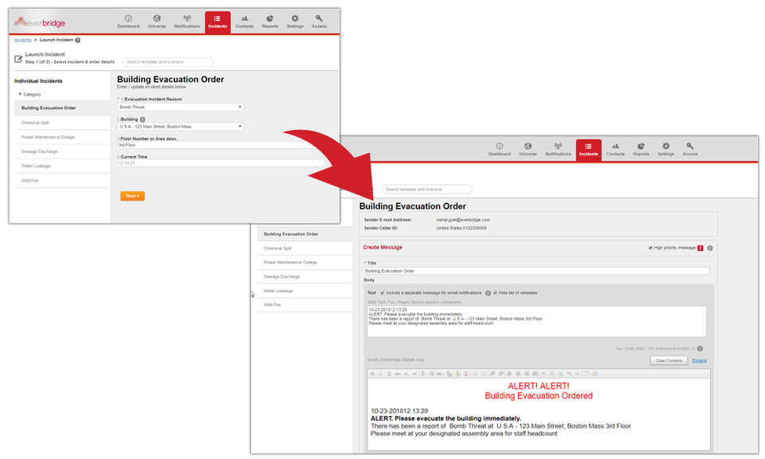Open the Reports icon

coord(270,21)
